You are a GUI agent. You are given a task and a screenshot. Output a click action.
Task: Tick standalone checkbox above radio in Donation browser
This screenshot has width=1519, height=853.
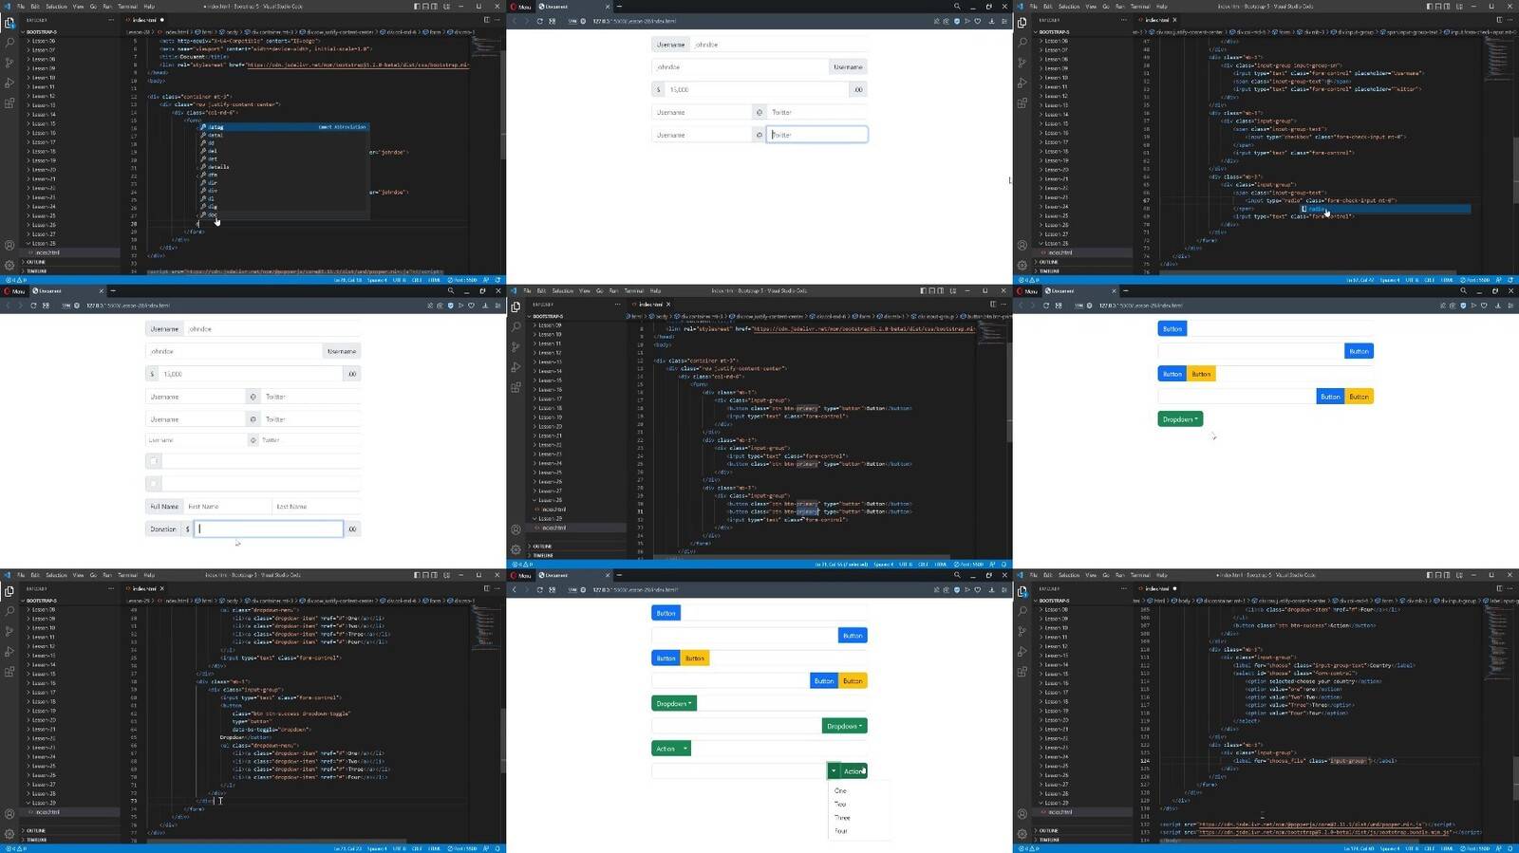(x=153, y=461)
